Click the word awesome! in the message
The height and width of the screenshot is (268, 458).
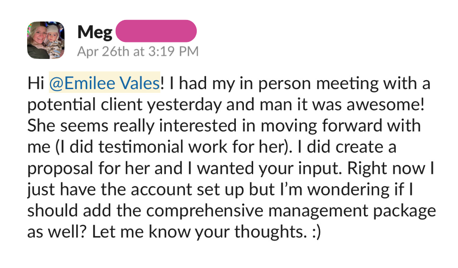(x=385, y=104)
